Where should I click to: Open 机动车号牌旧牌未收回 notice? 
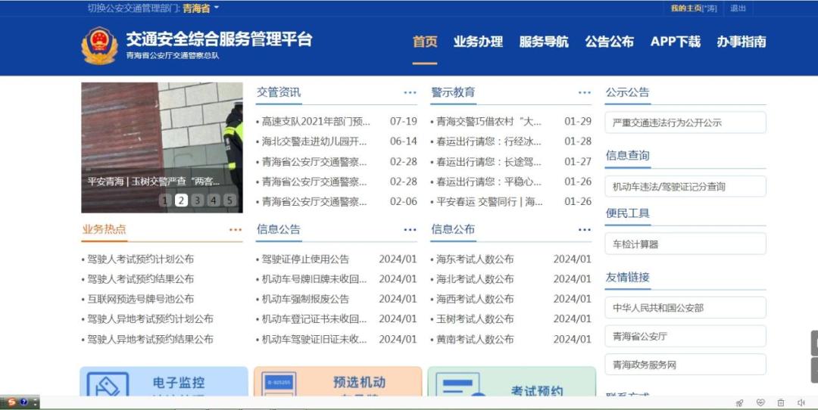pos(314,279)
